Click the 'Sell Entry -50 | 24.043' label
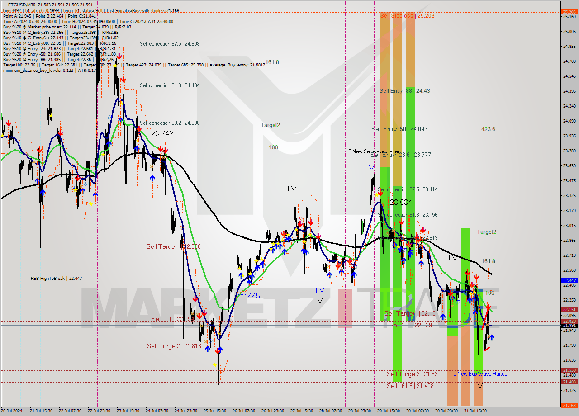Viewport: 579px width, 416px height. [x=399, y=129]
